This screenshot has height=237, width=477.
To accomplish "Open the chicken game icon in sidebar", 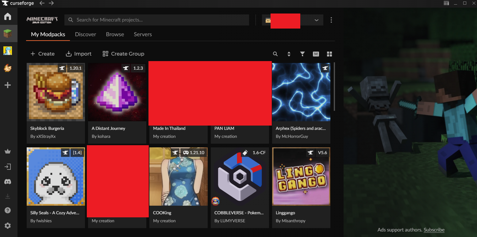I will (x=8, y=68).
